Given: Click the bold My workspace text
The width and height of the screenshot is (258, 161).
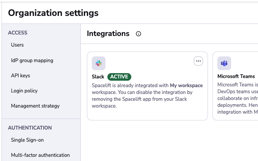Looking at the screenshot, I should pos(186,86).
